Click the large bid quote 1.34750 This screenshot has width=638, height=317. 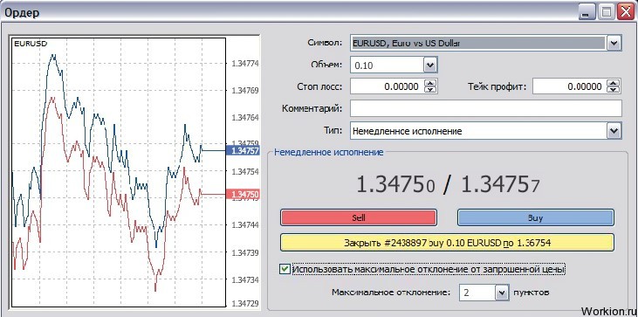[x=396, y=184]
